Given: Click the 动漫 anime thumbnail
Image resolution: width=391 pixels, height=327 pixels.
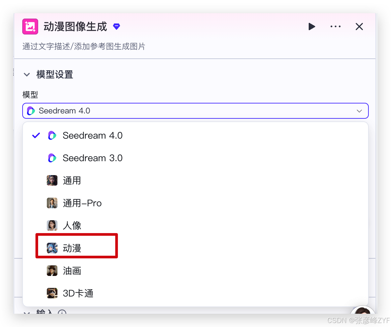Looking at the screenshot, I should pos(52,248).
